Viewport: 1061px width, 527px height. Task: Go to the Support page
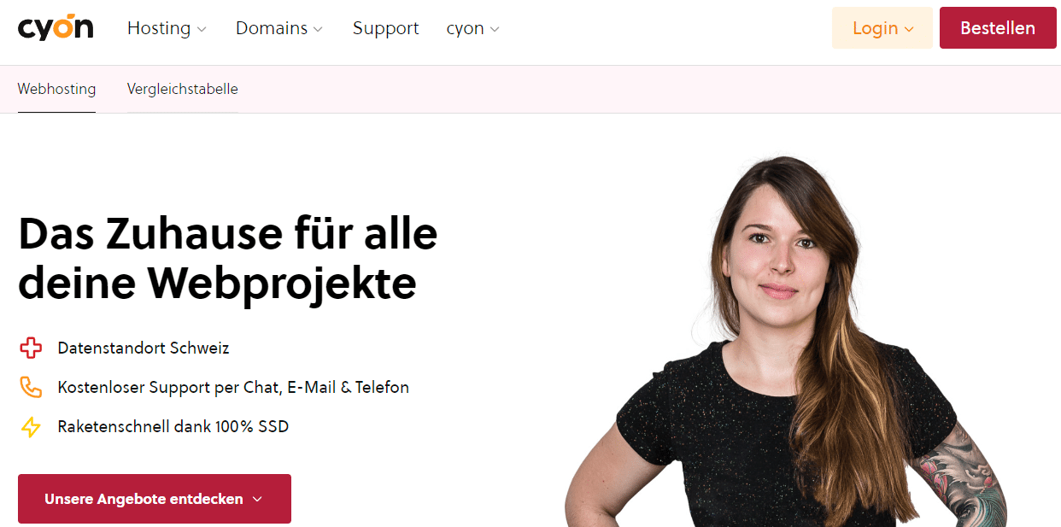(x=385, y=28)
